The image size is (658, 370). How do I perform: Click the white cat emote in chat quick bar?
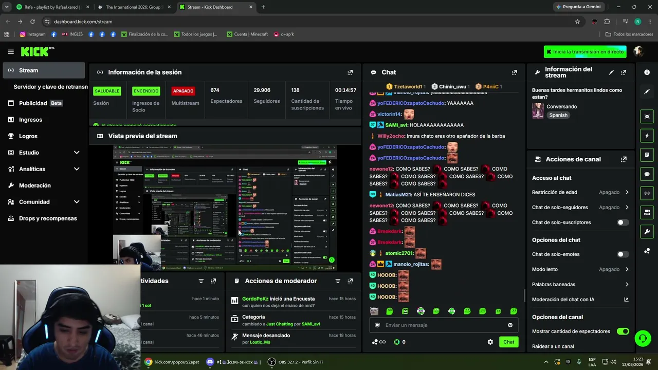pyautogui.click(x=374, y=311)
